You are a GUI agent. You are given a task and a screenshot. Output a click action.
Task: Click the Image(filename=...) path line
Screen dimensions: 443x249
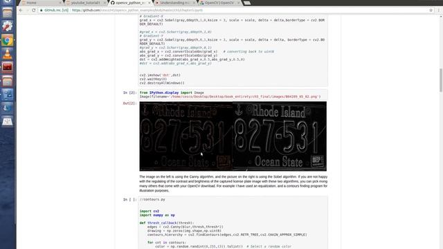pos(230,97)
